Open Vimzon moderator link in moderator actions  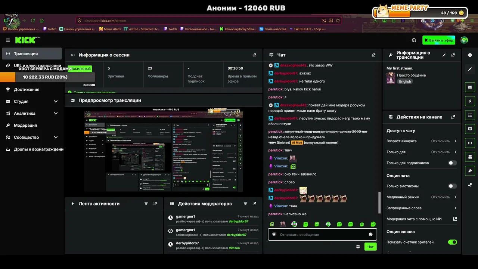click(234, 248)
